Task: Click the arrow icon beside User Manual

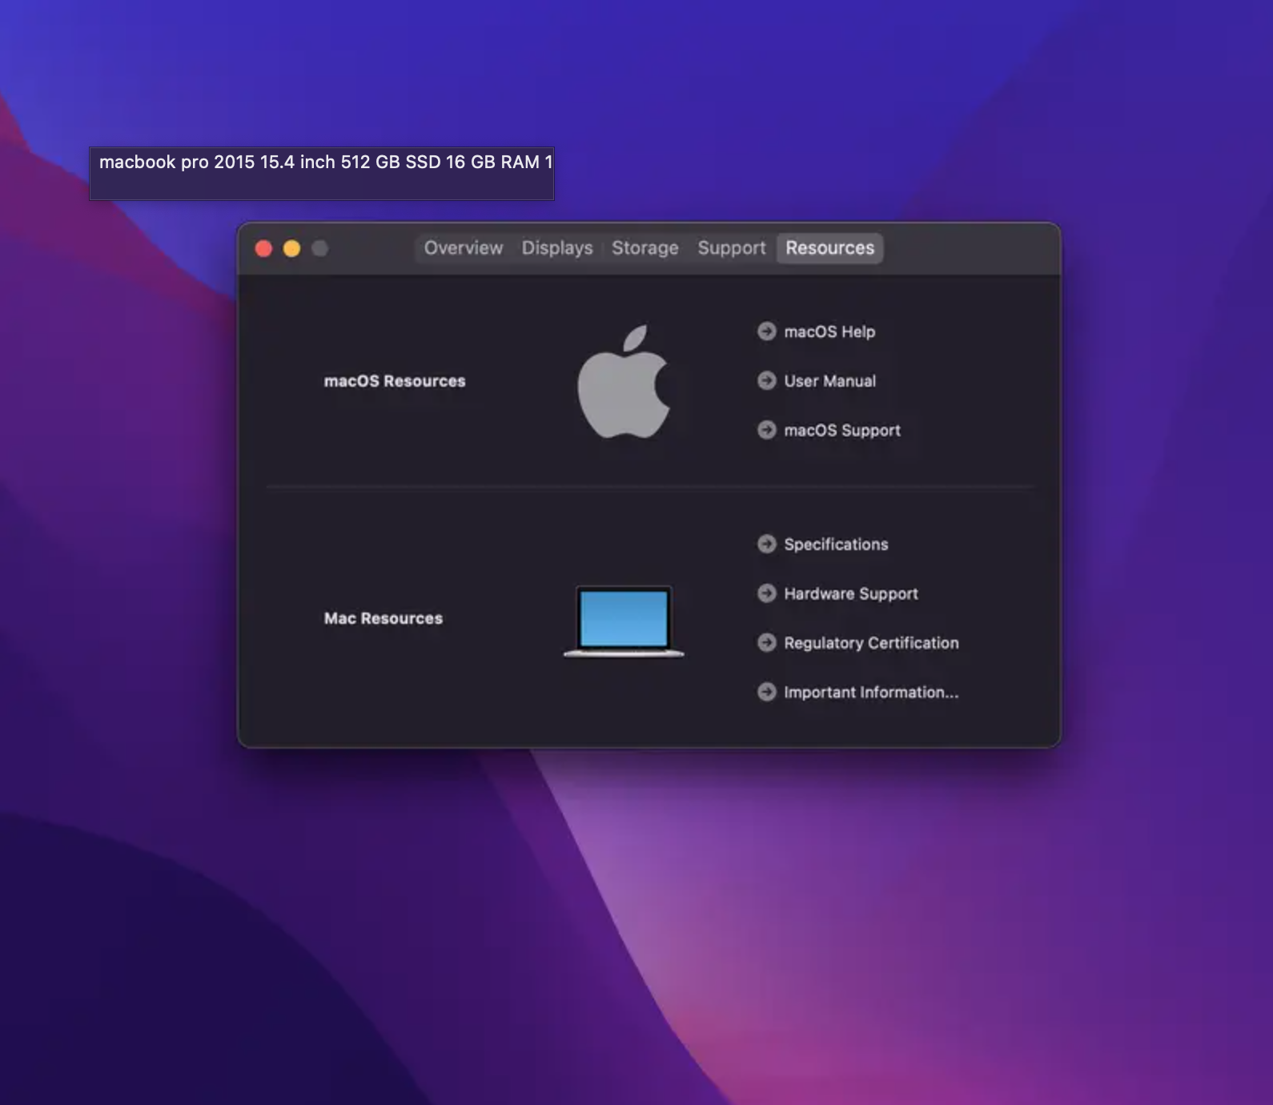Action: [x=767, y=381]
